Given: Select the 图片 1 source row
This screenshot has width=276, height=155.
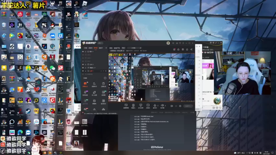Looking at the screenshot, I should click(x=95, y=52).
